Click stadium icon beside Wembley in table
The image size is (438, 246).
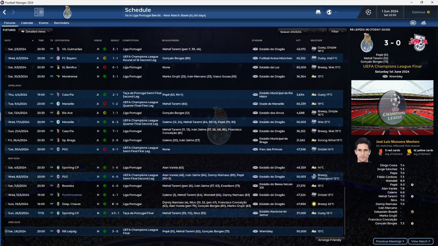tap(255, 231)
